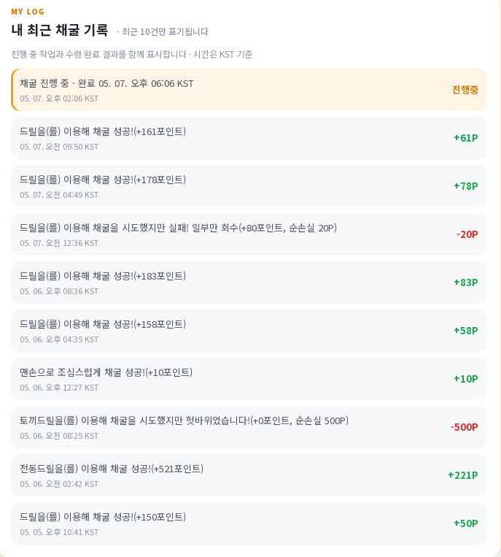Click the -20P loss value

click(x=467, y=234)
